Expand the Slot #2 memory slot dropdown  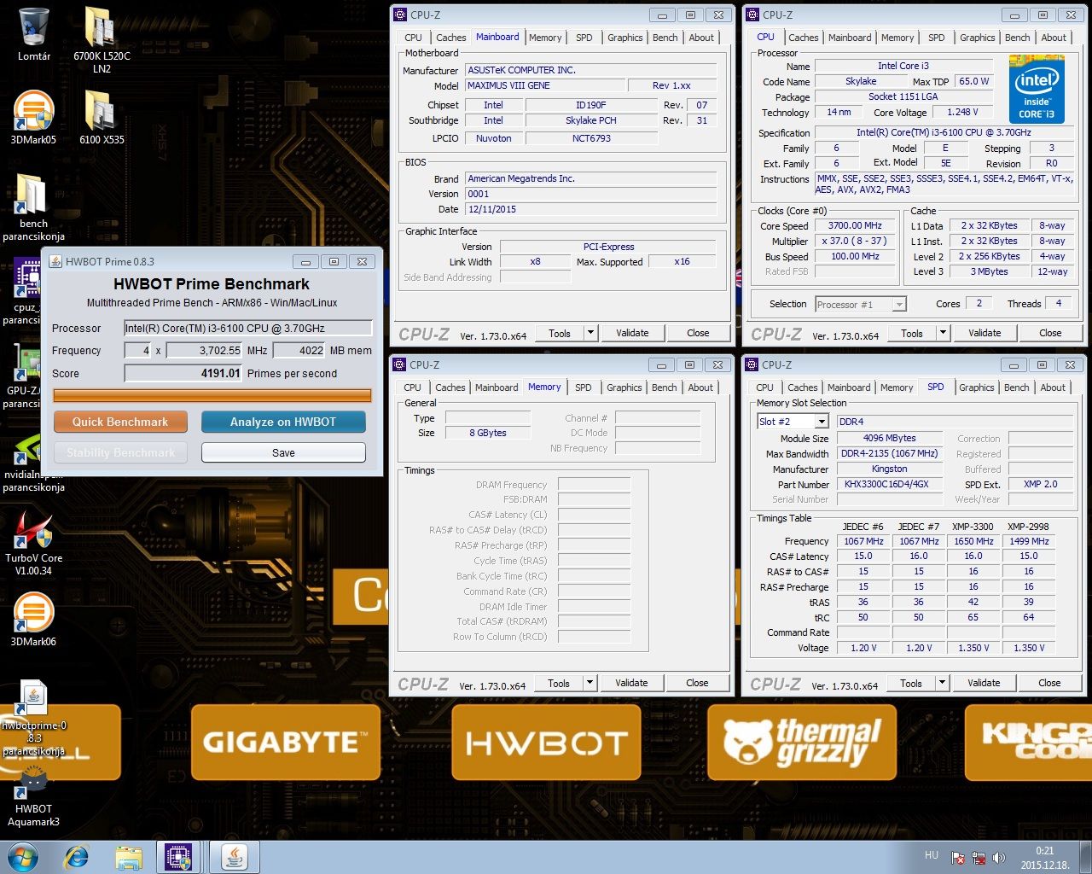point(821,422)
